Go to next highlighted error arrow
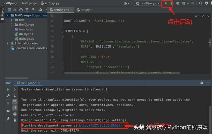 (x=208, y=16)
